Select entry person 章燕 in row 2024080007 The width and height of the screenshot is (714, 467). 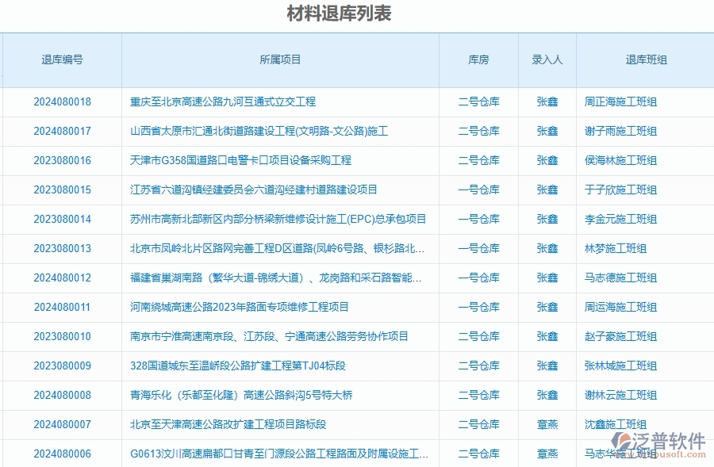[547, 424]
